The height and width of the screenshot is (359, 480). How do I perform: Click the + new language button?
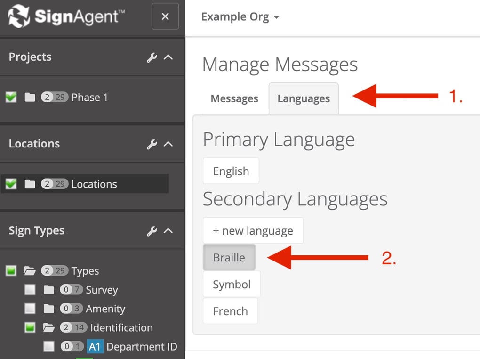[x=253, y=231]
